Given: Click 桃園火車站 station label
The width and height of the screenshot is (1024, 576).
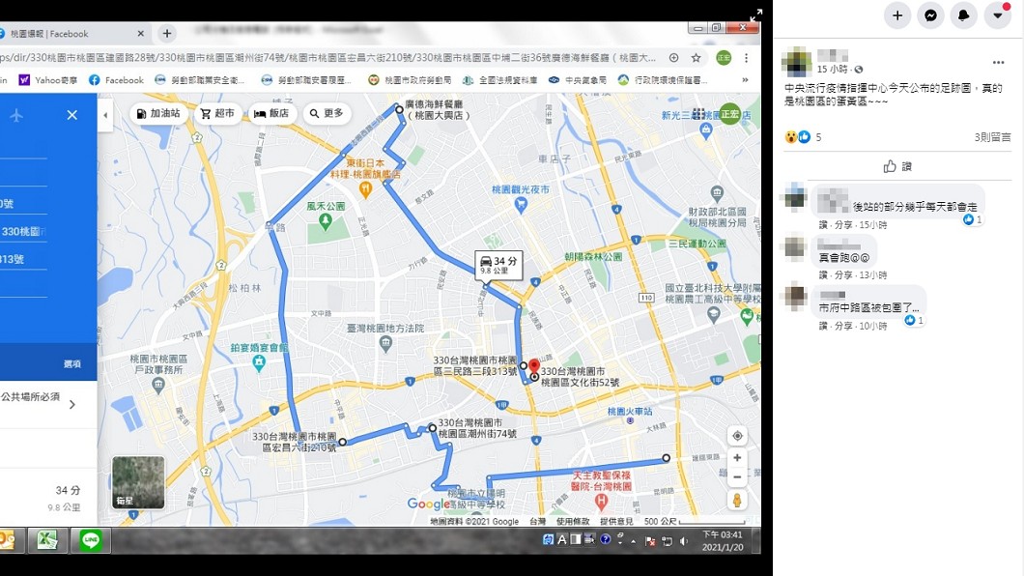Looking at the screenshot, I should coord(630,412).
